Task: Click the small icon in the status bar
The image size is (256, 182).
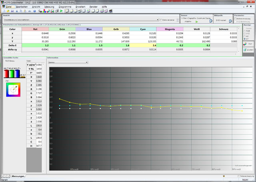Action: [x=224, y=176]
